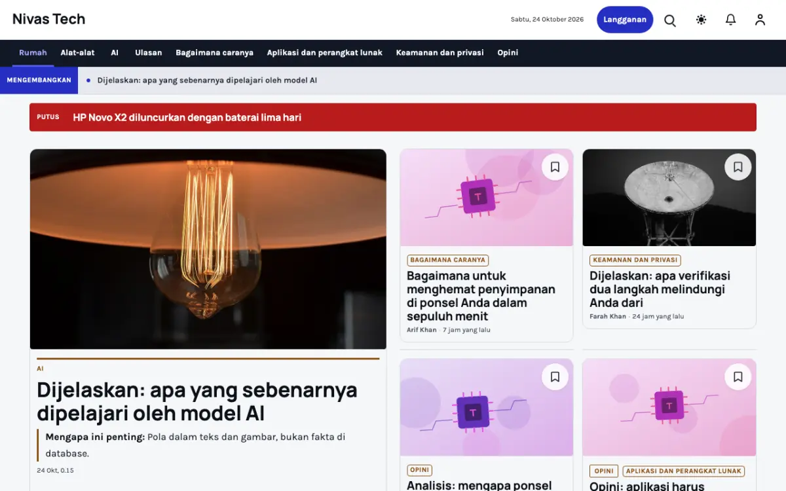
Task: Open the Ulasan nav section
Action: pyautogui.click(x=149, y=53)
